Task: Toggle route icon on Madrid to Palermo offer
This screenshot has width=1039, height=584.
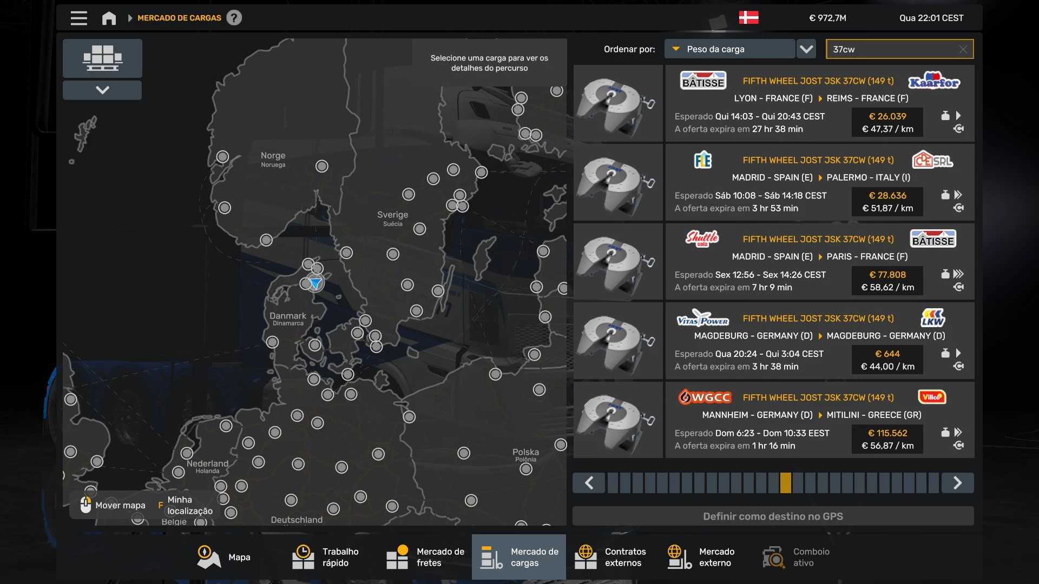Action: coord(958,208)
